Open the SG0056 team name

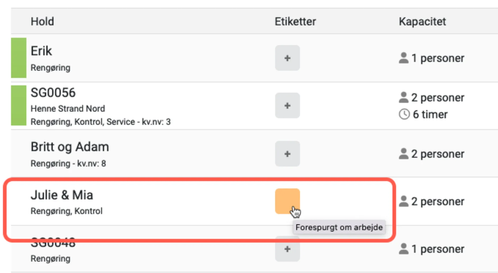point(53,93)
